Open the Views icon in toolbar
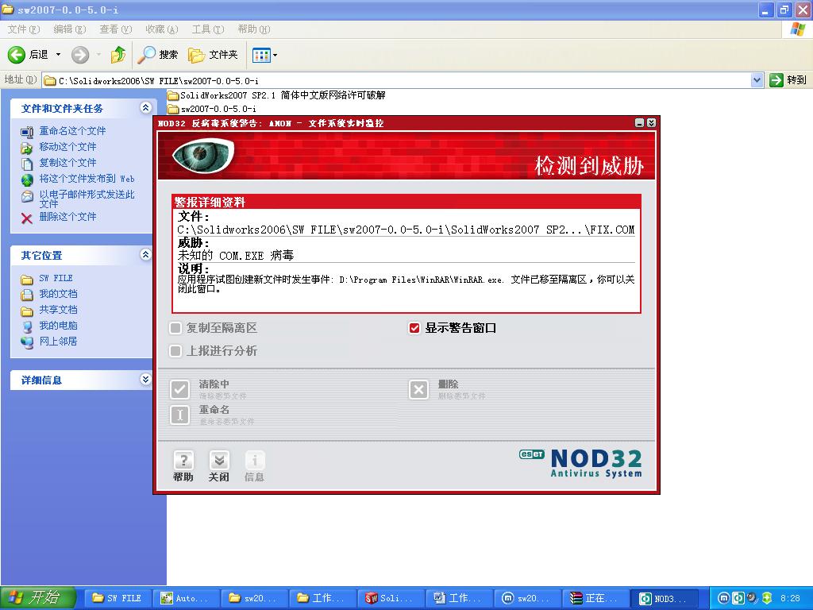The width and height of the screenshot is (813, 610). pos(261,55)
